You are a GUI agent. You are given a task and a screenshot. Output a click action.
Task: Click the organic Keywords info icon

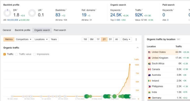[121, 9]
